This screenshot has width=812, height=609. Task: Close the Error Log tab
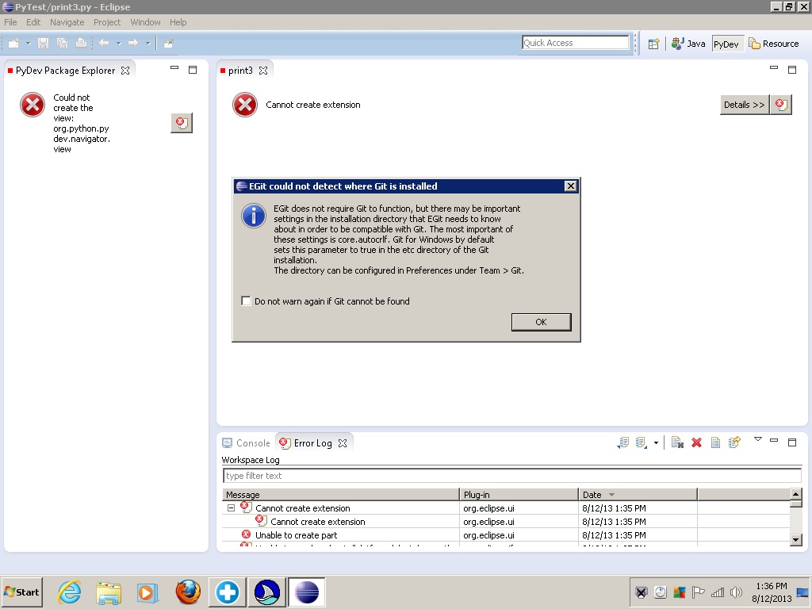pos(343,443)
